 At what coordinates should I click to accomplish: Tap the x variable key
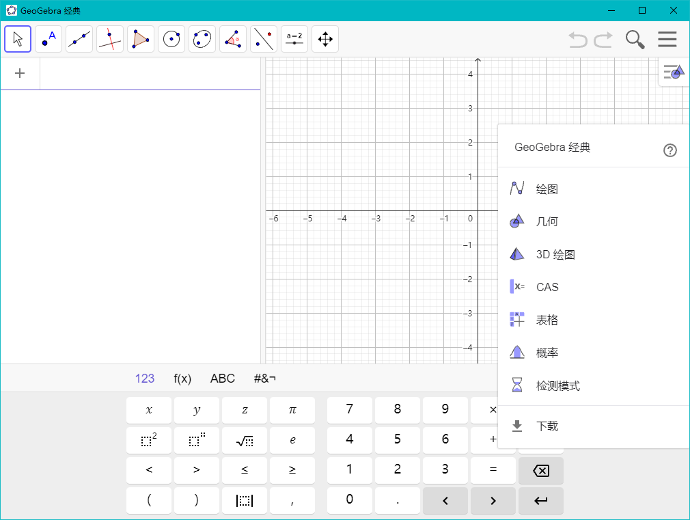pos(149,410)
